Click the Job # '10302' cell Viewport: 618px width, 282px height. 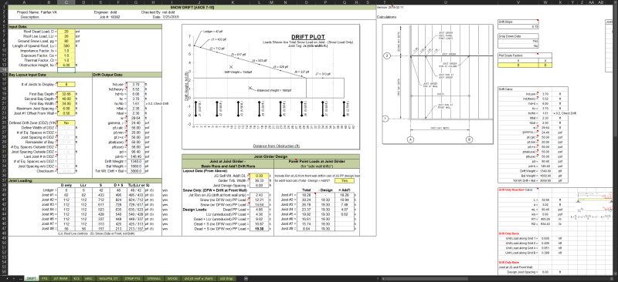click(114, 17)
